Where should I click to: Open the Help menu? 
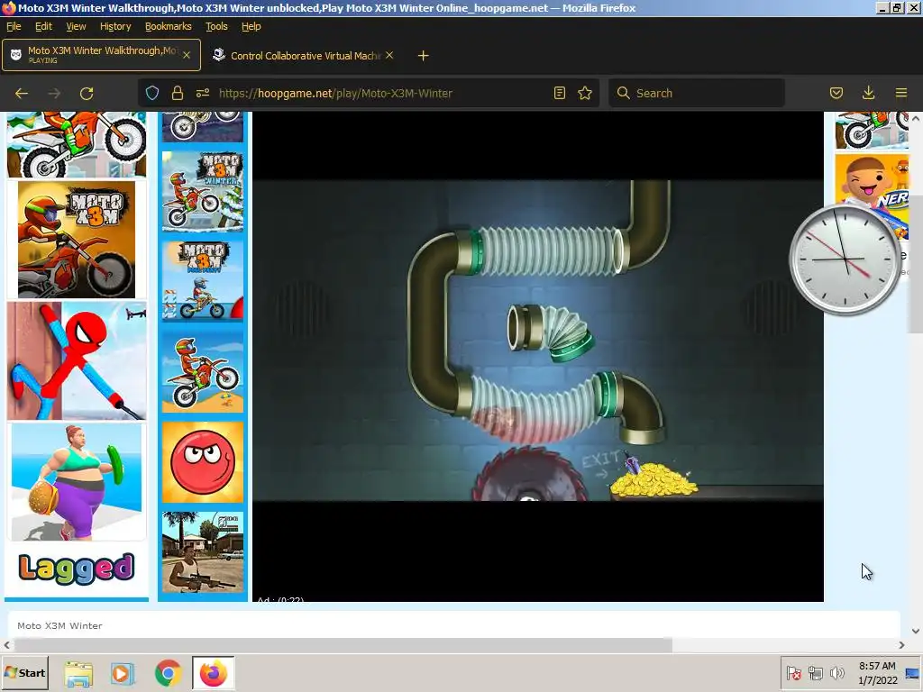251,26
